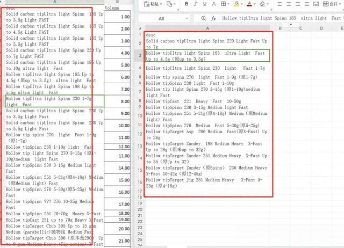
Task: Click the cell Borders icon
Action: [223, 4]
